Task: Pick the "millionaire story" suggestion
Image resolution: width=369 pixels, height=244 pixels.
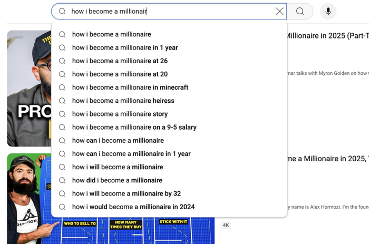Action: 120,114
